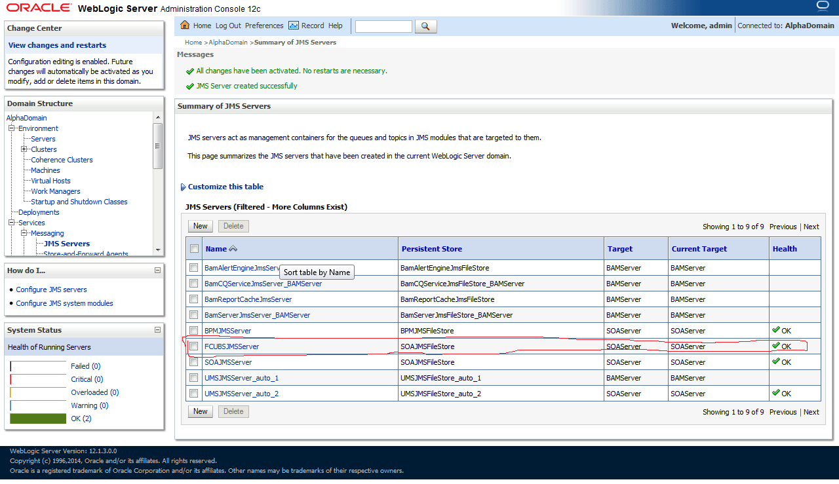Image resolution: width=839 pixels, height=484 pixels.
Task: Click New button below the JMS Servers table
Action: tap(201, 411)
